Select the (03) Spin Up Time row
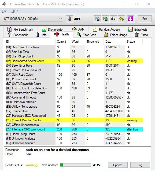 74,52
